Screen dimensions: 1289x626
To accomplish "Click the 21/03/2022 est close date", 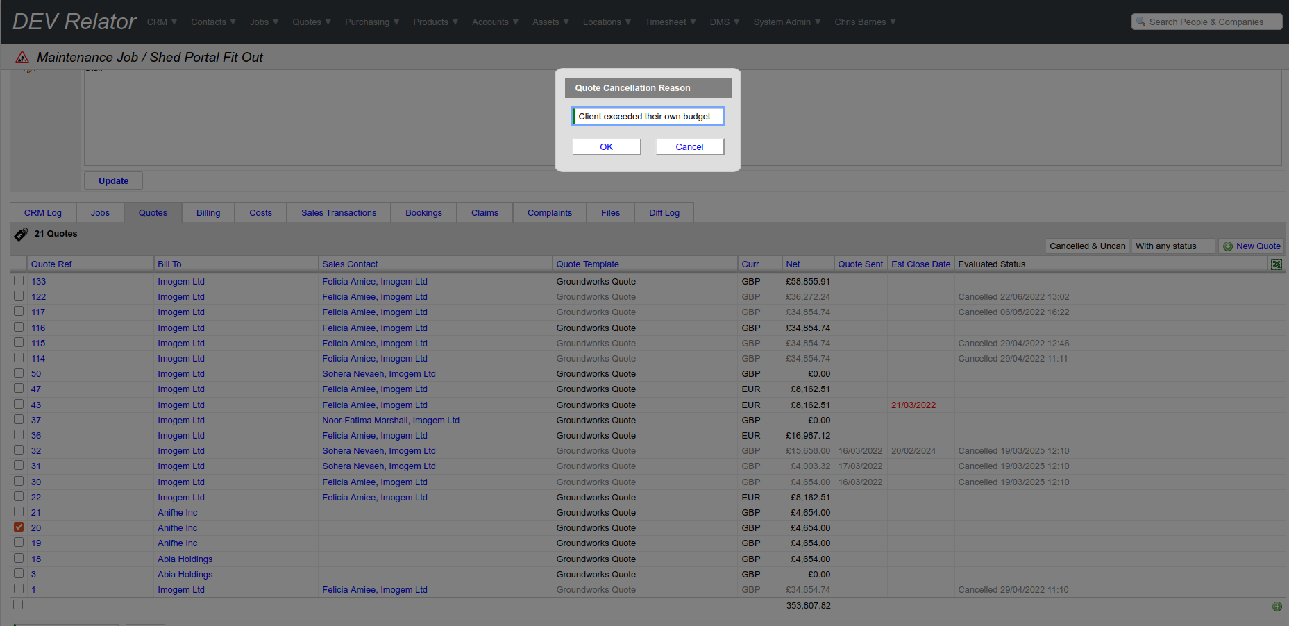I will (913, 405).
